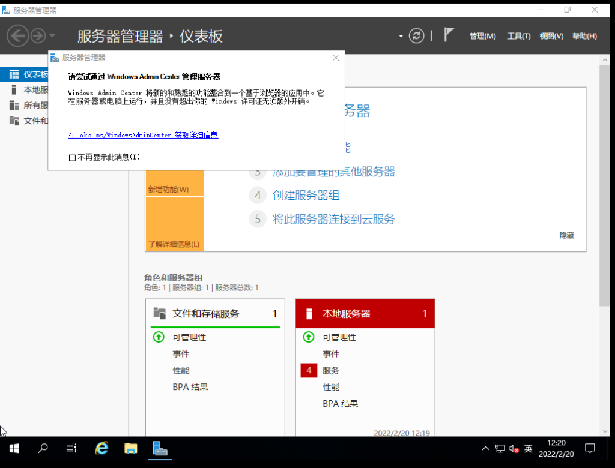Open Server Manager from the taskbar
This screenshot has height=468, width=615.
click(159, 448)
